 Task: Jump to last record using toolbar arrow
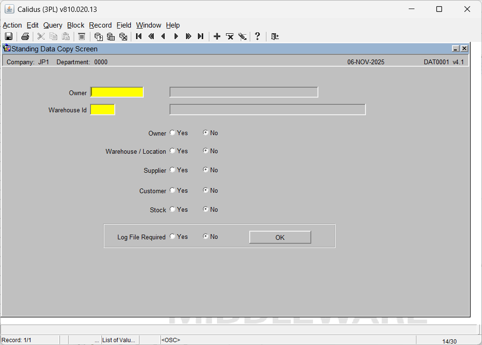[200, 37]
